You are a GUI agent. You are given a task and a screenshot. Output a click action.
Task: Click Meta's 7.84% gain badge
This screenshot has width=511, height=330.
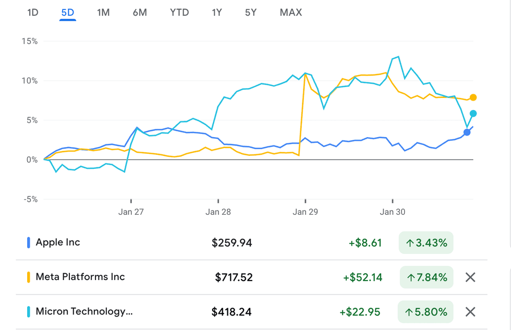click(x=425, y=277)
